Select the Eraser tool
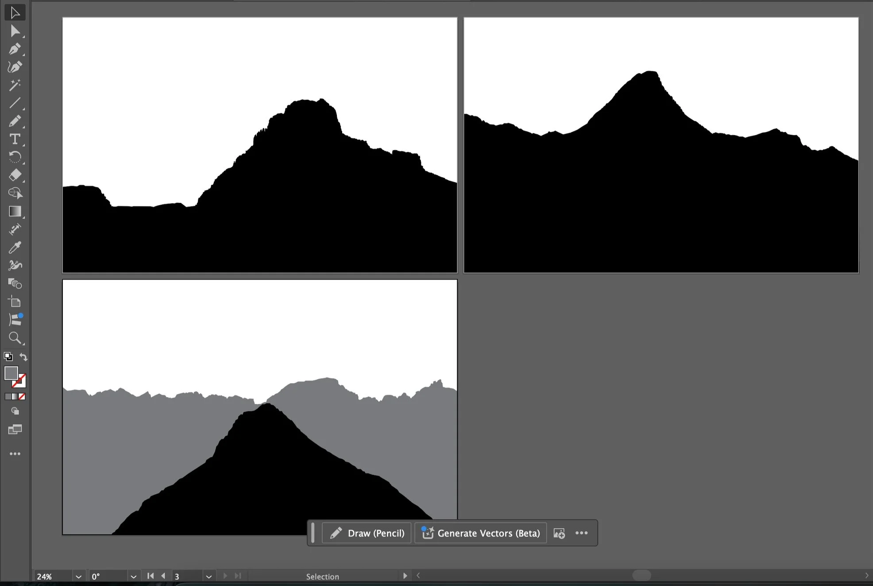This screenshot has height=586, width=873. coord(15,175)
